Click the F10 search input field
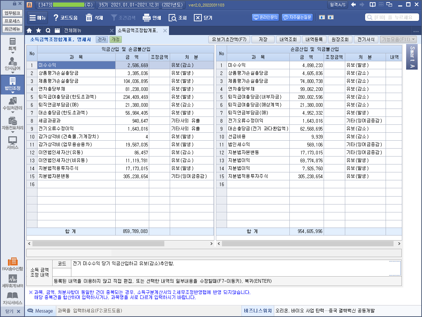422x317 pixels. pyautogui.click(x=392, y=17)
